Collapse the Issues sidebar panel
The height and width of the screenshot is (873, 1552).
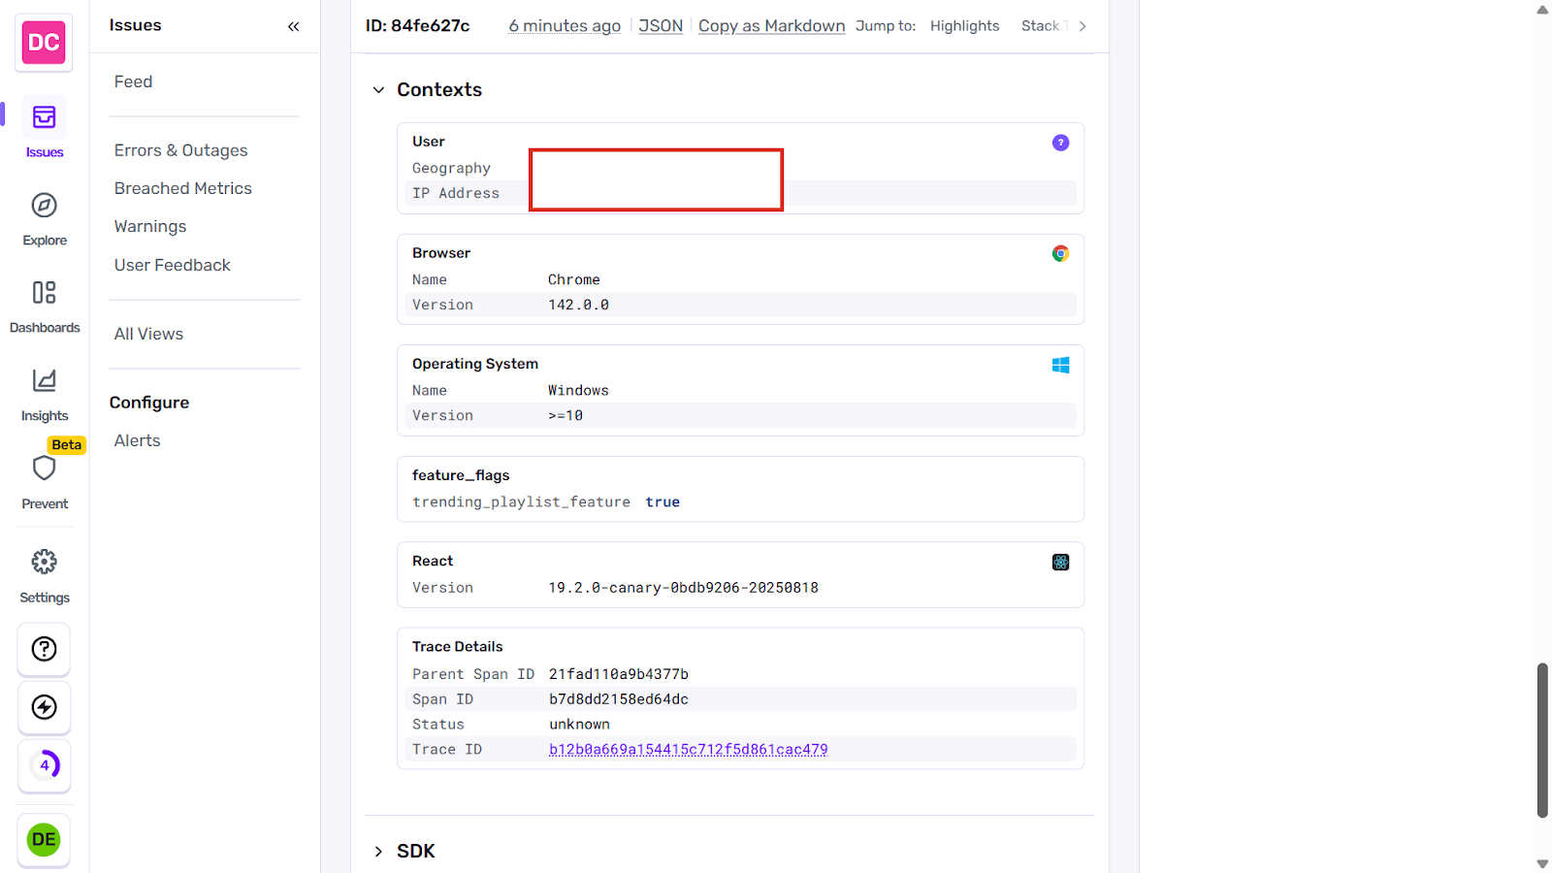click(x=293, y=26)
